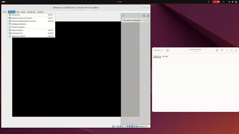The width and height of the screenshot is (239, 134).
Task: Click the Правый Ctrl host key label
Action: click(x=143, y=126)
